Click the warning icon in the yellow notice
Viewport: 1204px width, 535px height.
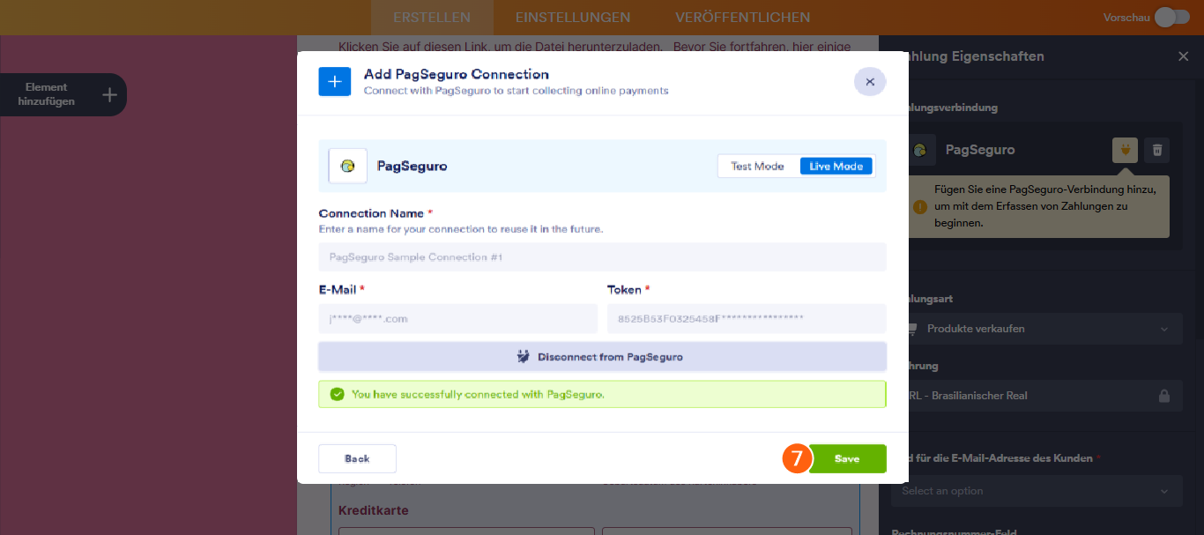[x=920, y=207]
